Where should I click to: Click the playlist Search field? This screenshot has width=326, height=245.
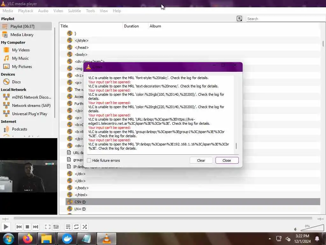pyautogui.click(x=286, y=19)
